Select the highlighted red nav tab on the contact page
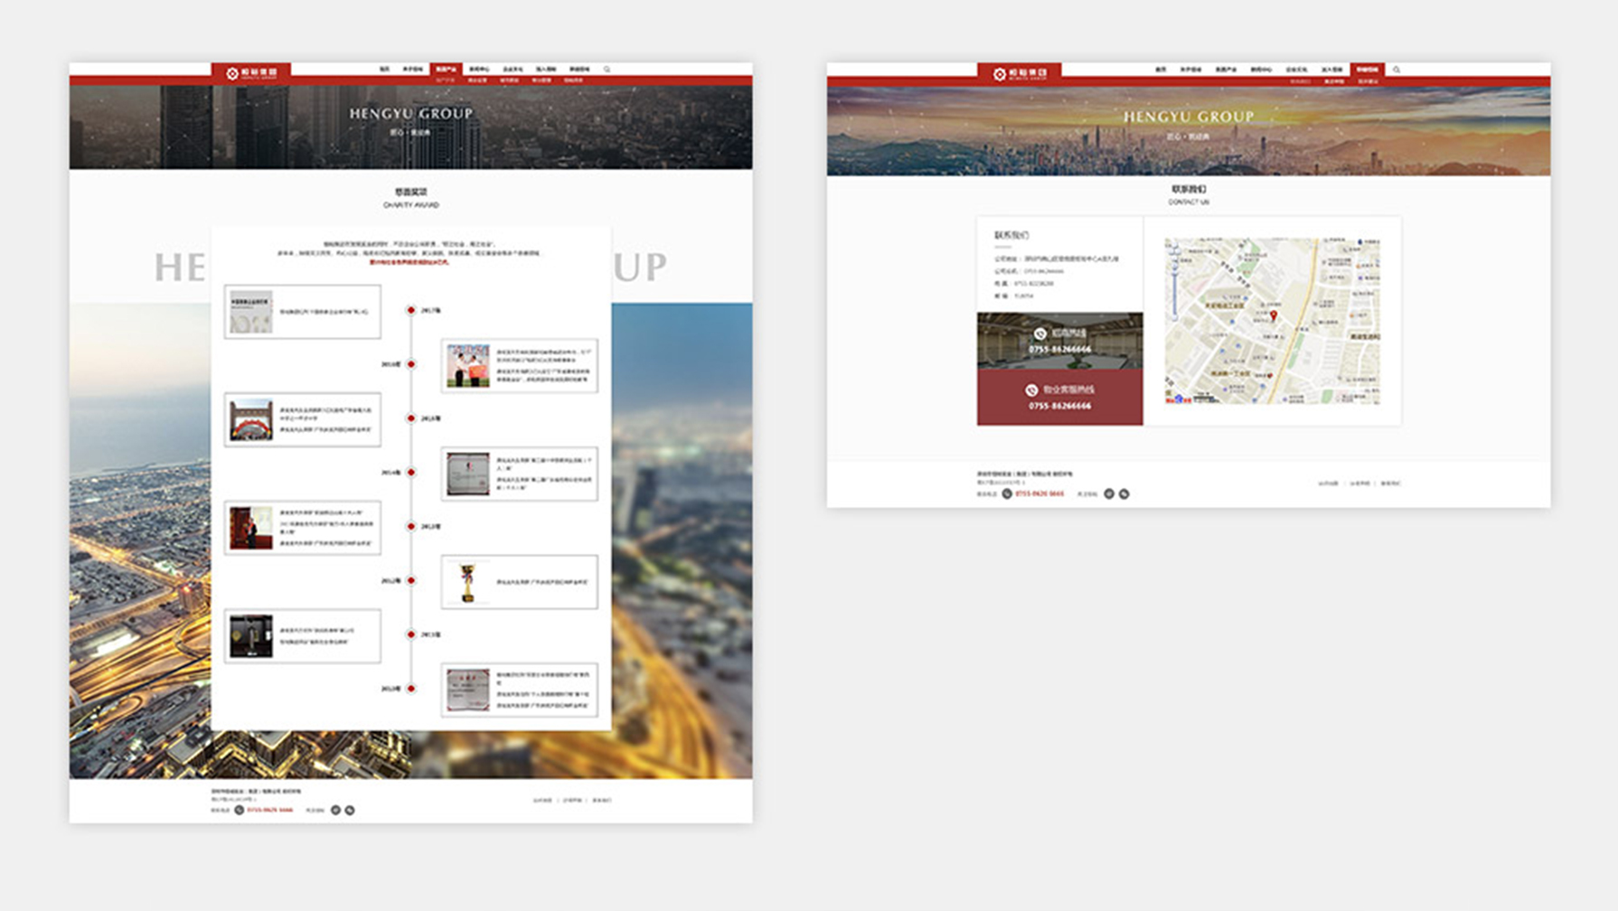Screen dimensions: 1618x911 (x=1367, y=70)
